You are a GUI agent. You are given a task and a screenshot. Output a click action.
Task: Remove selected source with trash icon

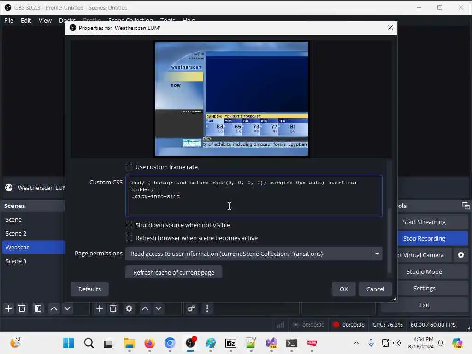tap(113, 308)
